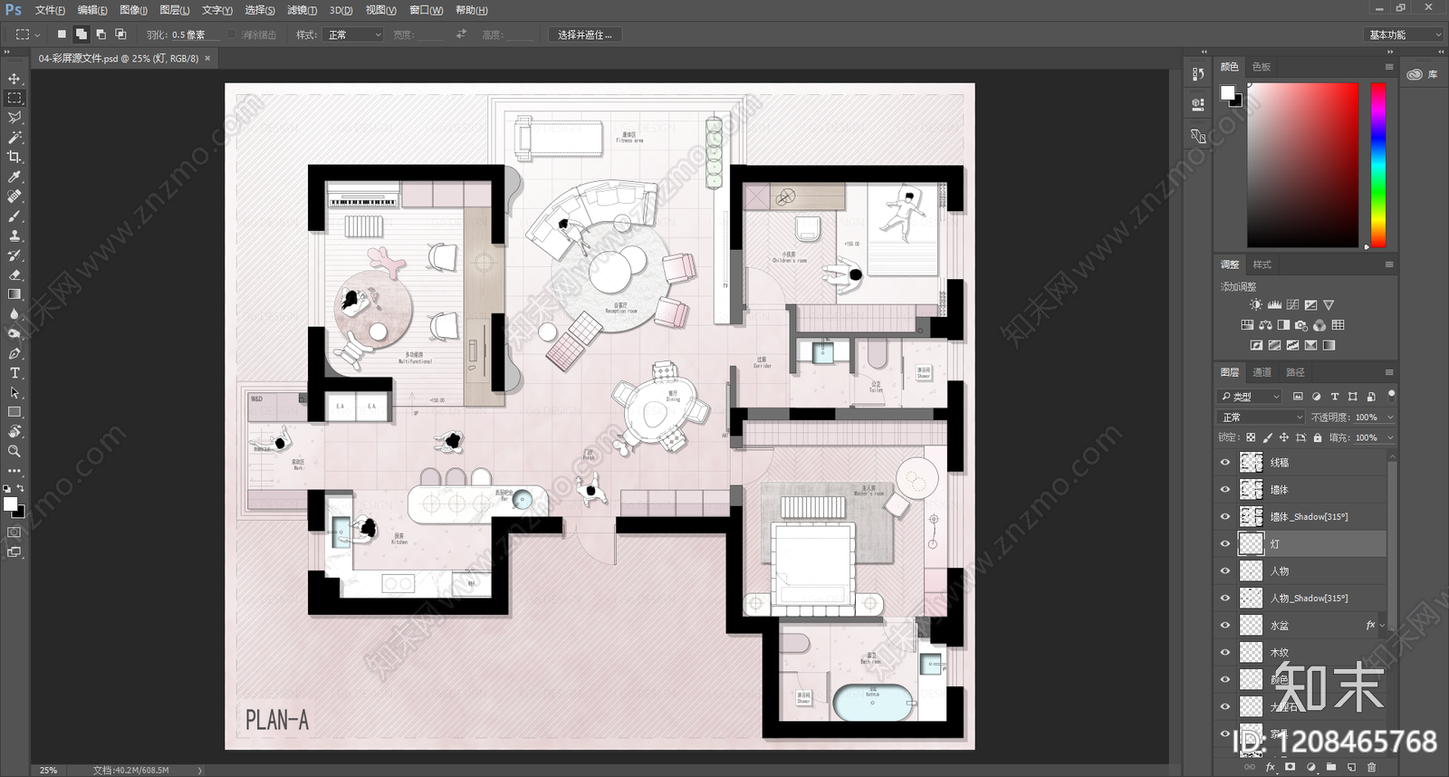Select the Gradient tool

pyautogui.click(x=14, y=294)
